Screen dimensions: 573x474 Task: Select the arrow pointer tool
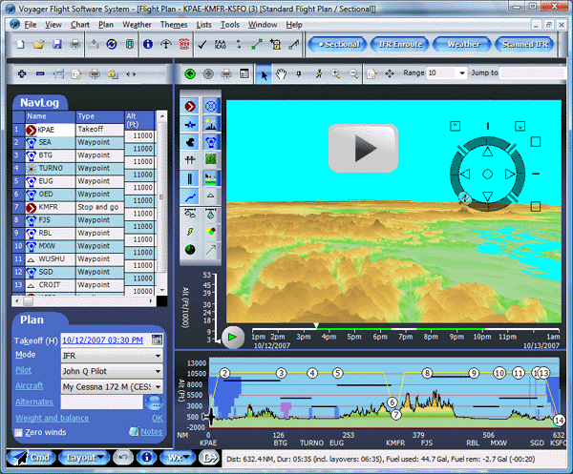click(x=264, y=74)
